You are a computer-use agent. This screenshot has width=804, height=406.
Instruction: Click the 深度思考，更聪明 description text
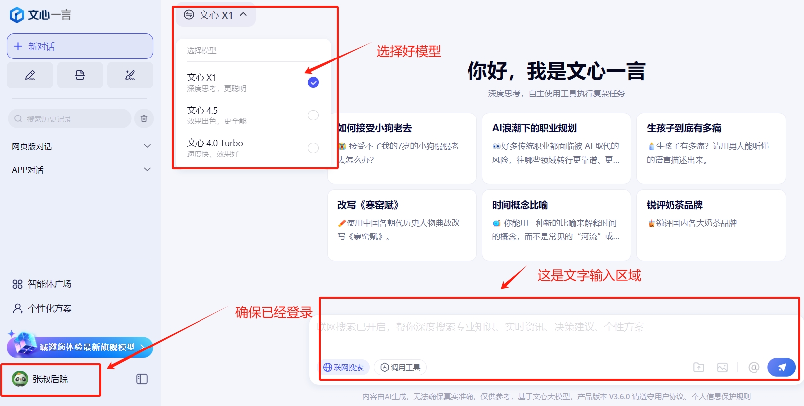216,89
